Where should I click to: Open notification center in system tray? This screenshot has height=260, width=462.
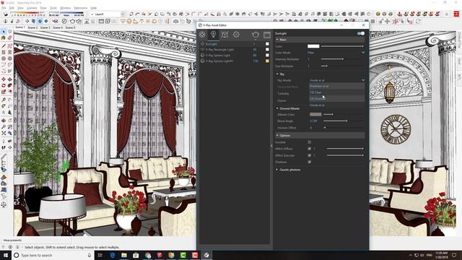coord(454,255)
